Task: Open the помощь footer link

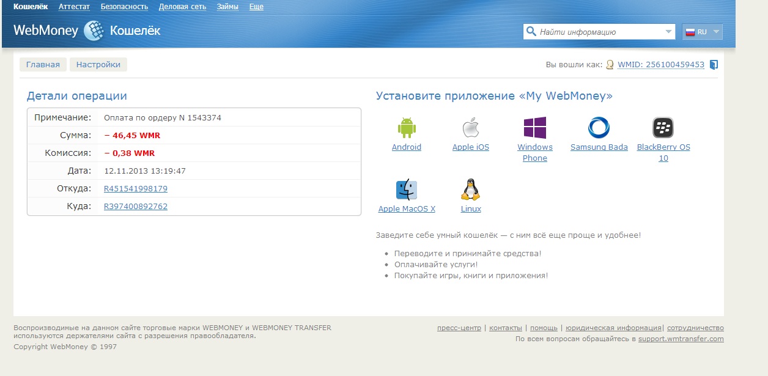Action: [x=544, y=328]
